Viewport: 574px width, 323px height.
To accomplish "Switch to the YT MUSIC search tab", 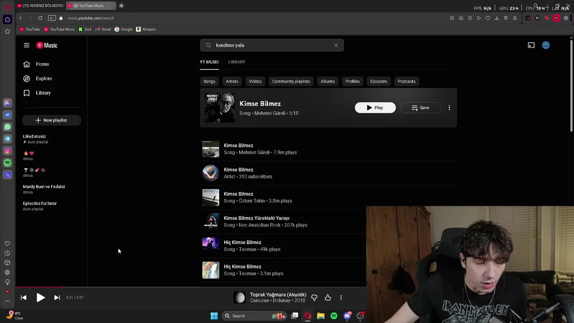I will coord(209,62).
